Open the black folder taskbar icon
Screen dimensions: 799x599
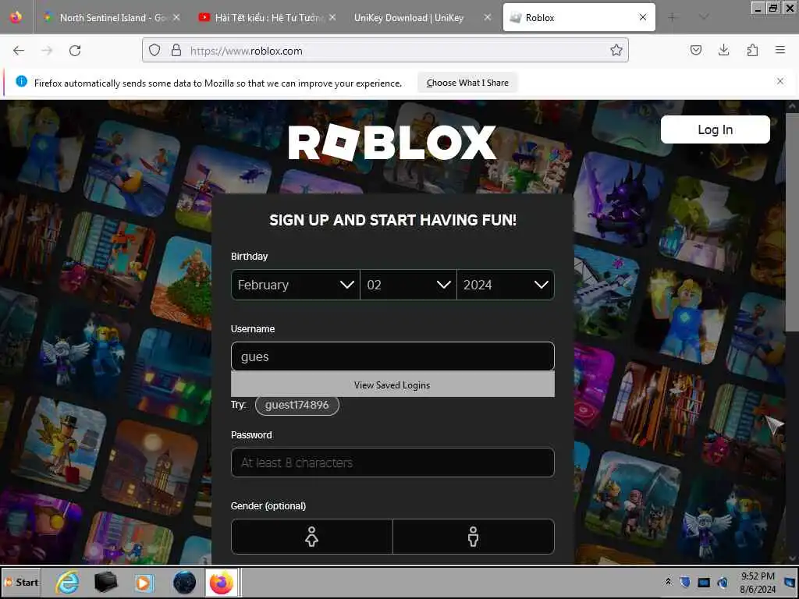[x=106, y=582]
